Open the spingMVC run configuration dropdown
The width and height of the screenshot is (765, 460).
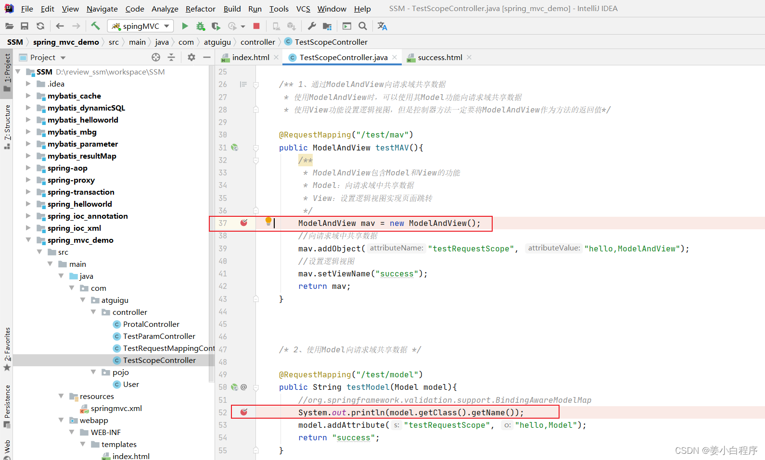click(x=140, y=26)
